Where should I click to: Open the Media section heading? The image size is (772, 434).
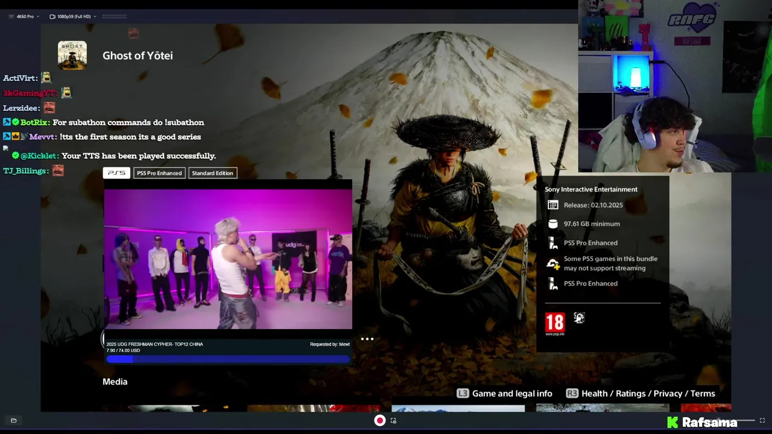click(115, 382)
